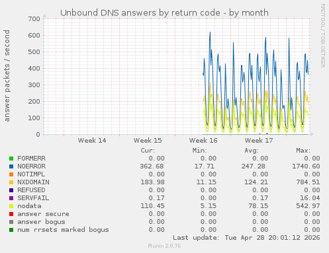Screen dimensions: 329x253
Task: Click the Munin 2.0.76 version text
Action: pos(164,246)
